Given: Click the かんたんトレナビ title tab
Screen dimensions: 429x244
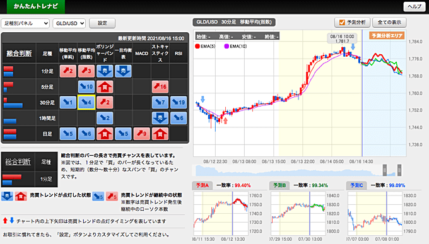Looking at the screenshot, I should pyautogui.click(x=36, y=6).
